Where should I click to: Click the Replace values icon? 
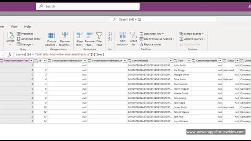coord(141,44)
